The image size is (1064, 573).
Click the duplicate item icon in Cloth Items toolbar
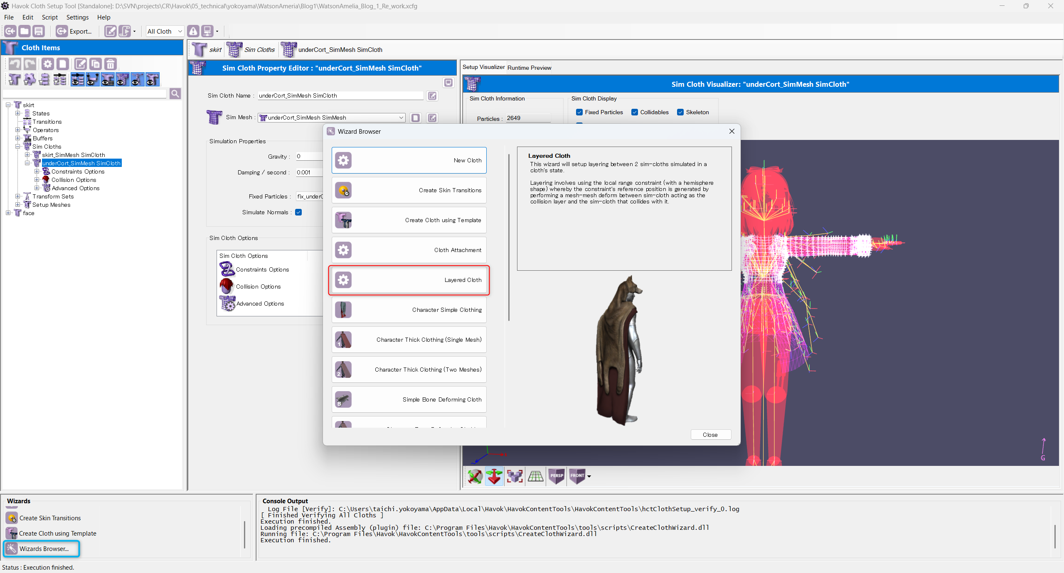coord(95,64)
